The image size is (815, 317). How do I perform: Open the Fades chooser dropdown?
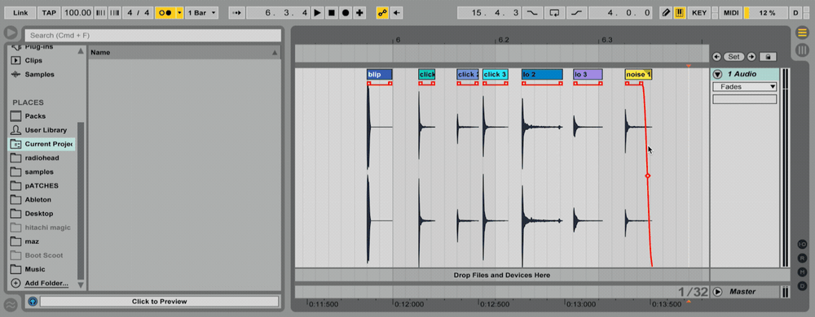tap(744, 87)
